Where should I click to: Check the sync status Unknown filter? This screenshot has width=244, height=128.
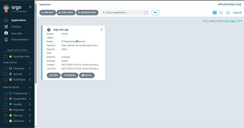click(x=5, y=68)
